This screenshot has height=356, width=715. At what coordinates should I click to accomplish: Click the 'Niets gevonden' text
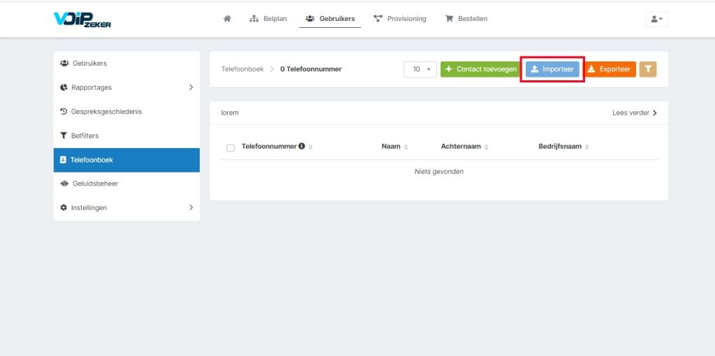[x=438, y=172]
